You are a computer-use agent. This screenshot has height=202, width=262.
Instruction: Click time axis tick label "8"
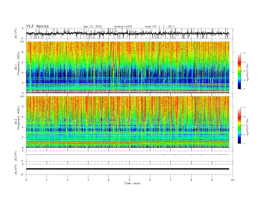click(191, 180)
